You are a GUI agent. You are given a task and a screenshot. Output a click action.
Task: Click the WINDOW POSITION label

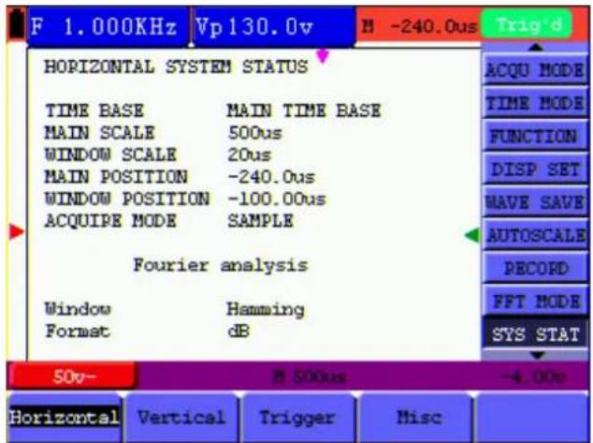pos(127,199)
